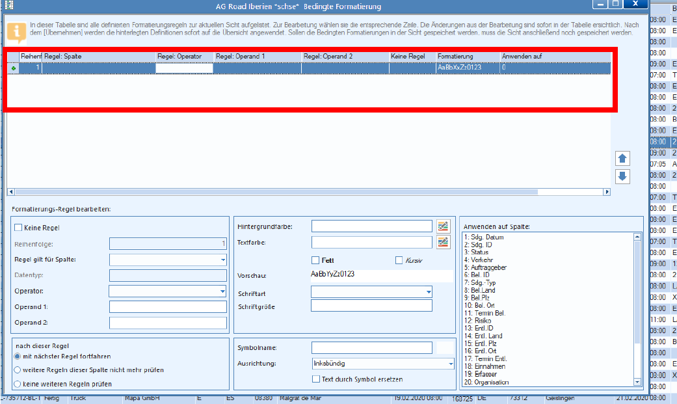Click column list scroll up arrow
This screenshot has height=404, width=677.
click(x=637, y=237)
